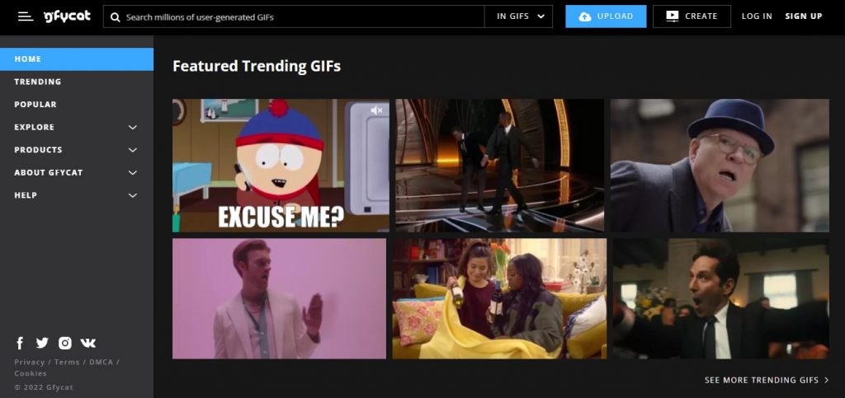
Task: Open Gfycat's Twitter icon
Action: point(42,343)
